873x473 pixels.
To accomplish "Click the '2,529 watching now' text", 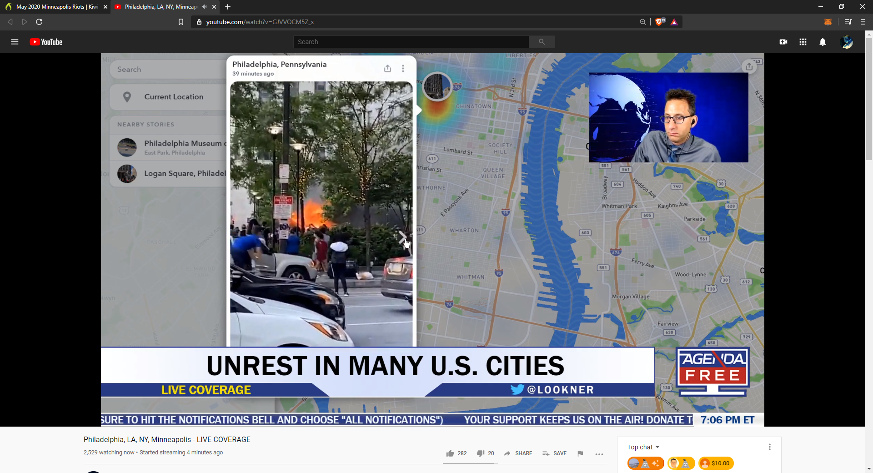I will (x=109, y=453).
